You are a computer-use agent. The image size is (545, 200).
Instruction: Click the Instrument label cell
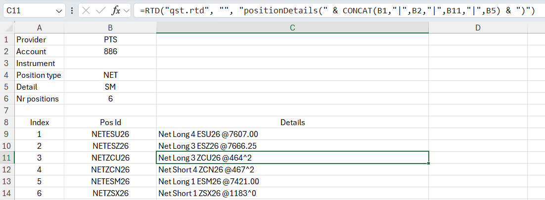(39, 64)
